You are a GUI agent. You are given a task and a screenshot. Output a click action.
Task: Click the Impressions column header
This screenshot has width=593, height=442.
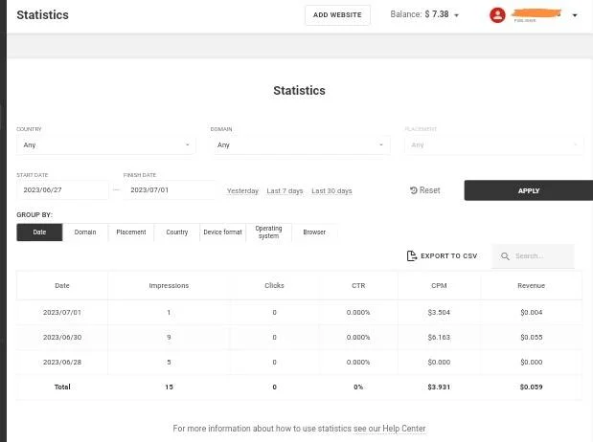pos(169,286)
